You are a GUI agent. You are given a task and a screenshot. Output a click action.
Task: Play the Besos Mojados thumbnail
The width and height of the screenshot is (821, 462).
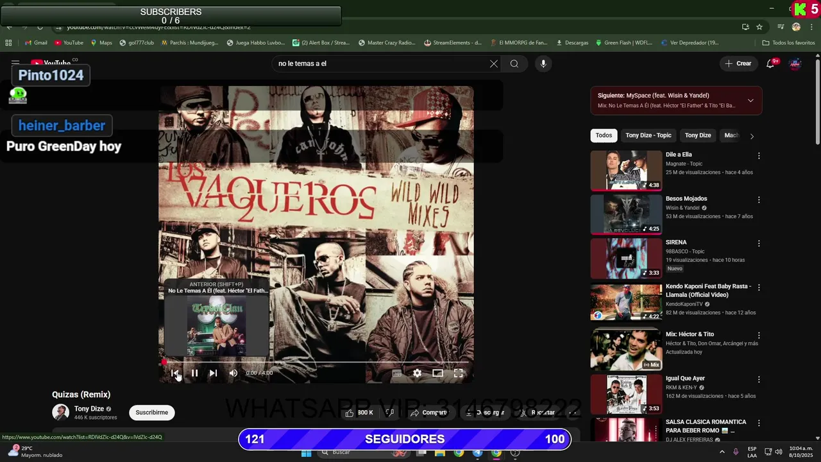click(x=626, y=214)
